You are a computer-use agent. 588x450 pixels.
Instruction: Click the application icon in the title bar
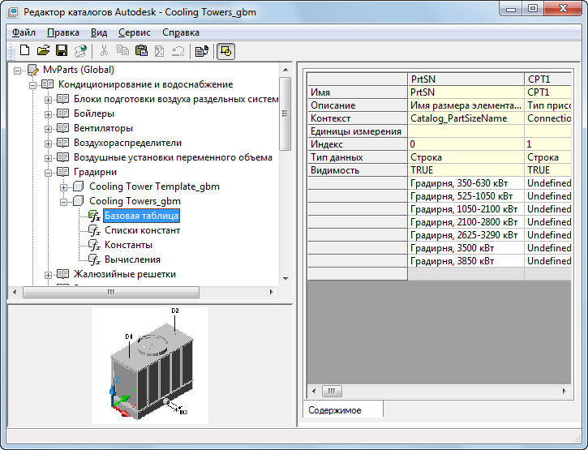[14, 12]
